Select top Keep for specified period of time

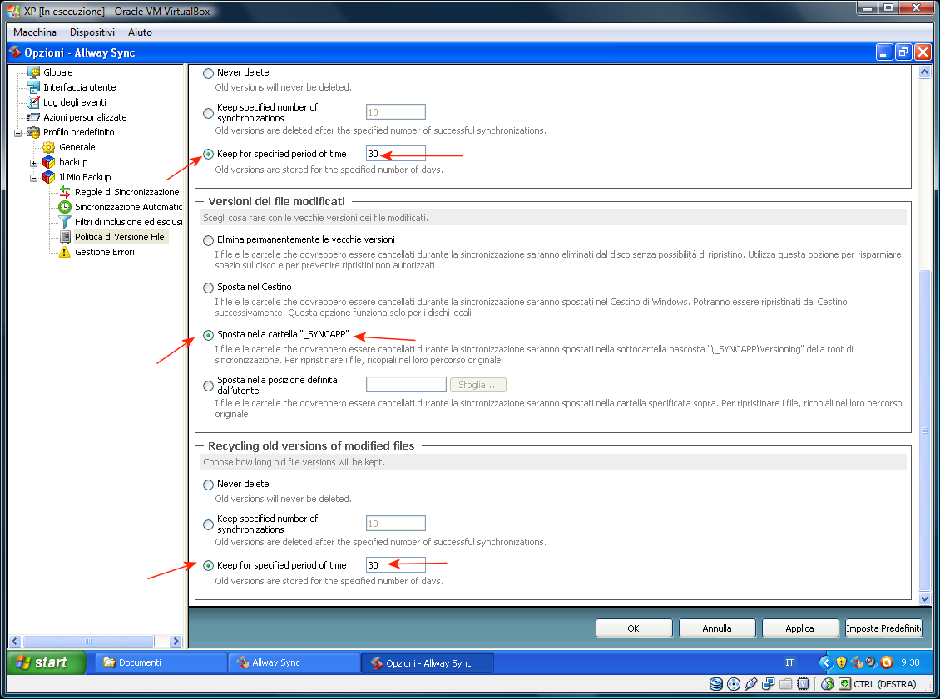[208, 155]
